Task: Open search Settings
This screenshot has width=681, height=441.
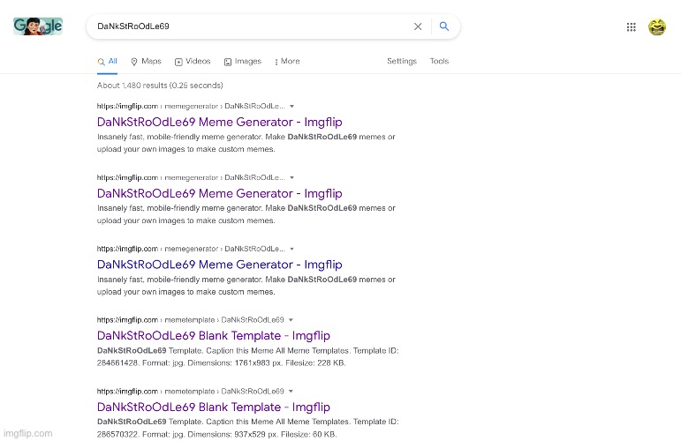Action: pyautogui.click(x=402, y=61)
